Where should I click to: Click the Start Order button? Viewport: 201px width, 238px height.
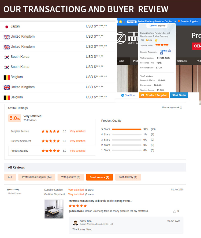[x=179, y=95]
